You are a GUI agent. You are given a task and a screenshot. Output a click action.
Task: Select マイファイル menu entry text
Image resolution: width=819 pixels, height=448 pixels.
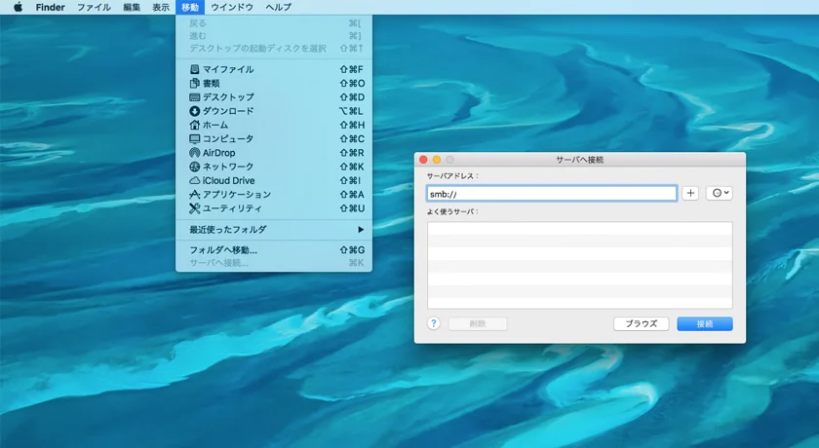tap(228, 69)
